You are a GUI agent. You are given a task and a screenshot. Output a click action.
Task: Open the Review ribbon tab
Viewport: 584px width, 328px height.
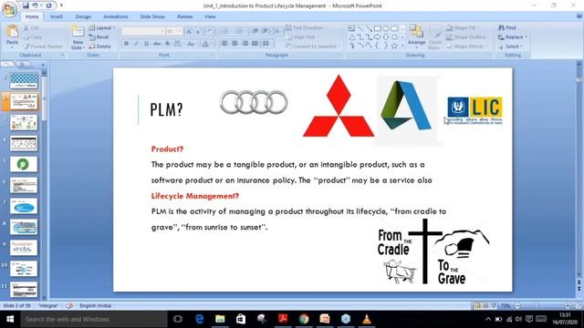(x=184, y=16)
